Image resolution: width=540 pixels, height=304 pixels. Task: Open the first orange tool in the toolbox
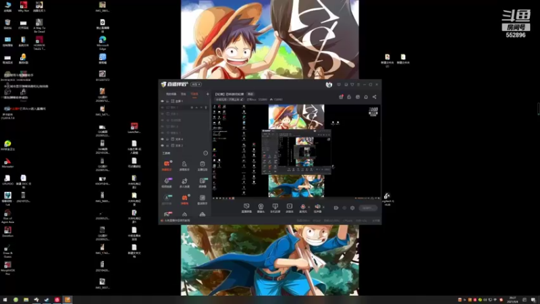[x=167, y=166]
